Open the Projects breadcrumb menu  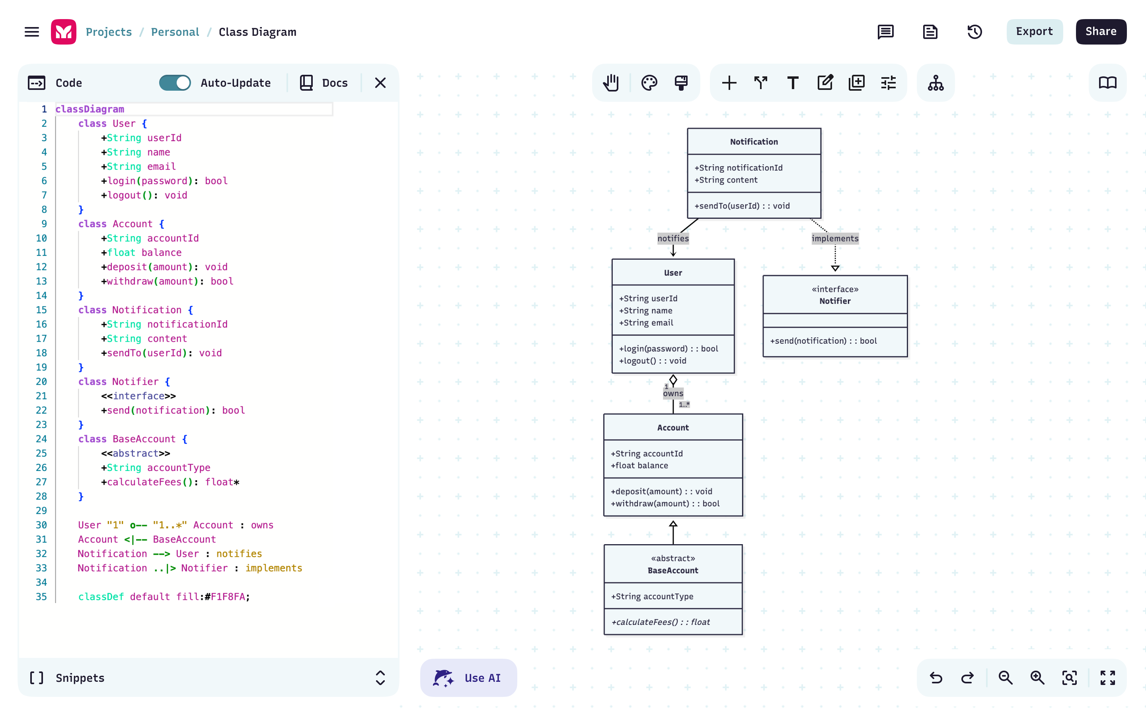pyautogui.click(x=109, y=32)
